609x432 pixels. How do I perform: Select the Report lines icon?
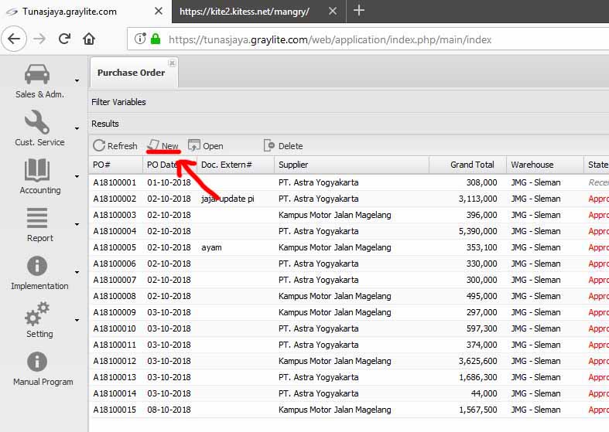point(37,218)
